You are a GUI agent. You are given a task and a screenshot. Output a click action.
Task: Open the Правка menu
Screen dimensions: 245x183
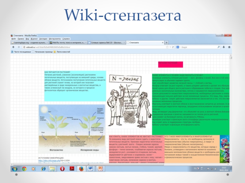click(21, 39)
